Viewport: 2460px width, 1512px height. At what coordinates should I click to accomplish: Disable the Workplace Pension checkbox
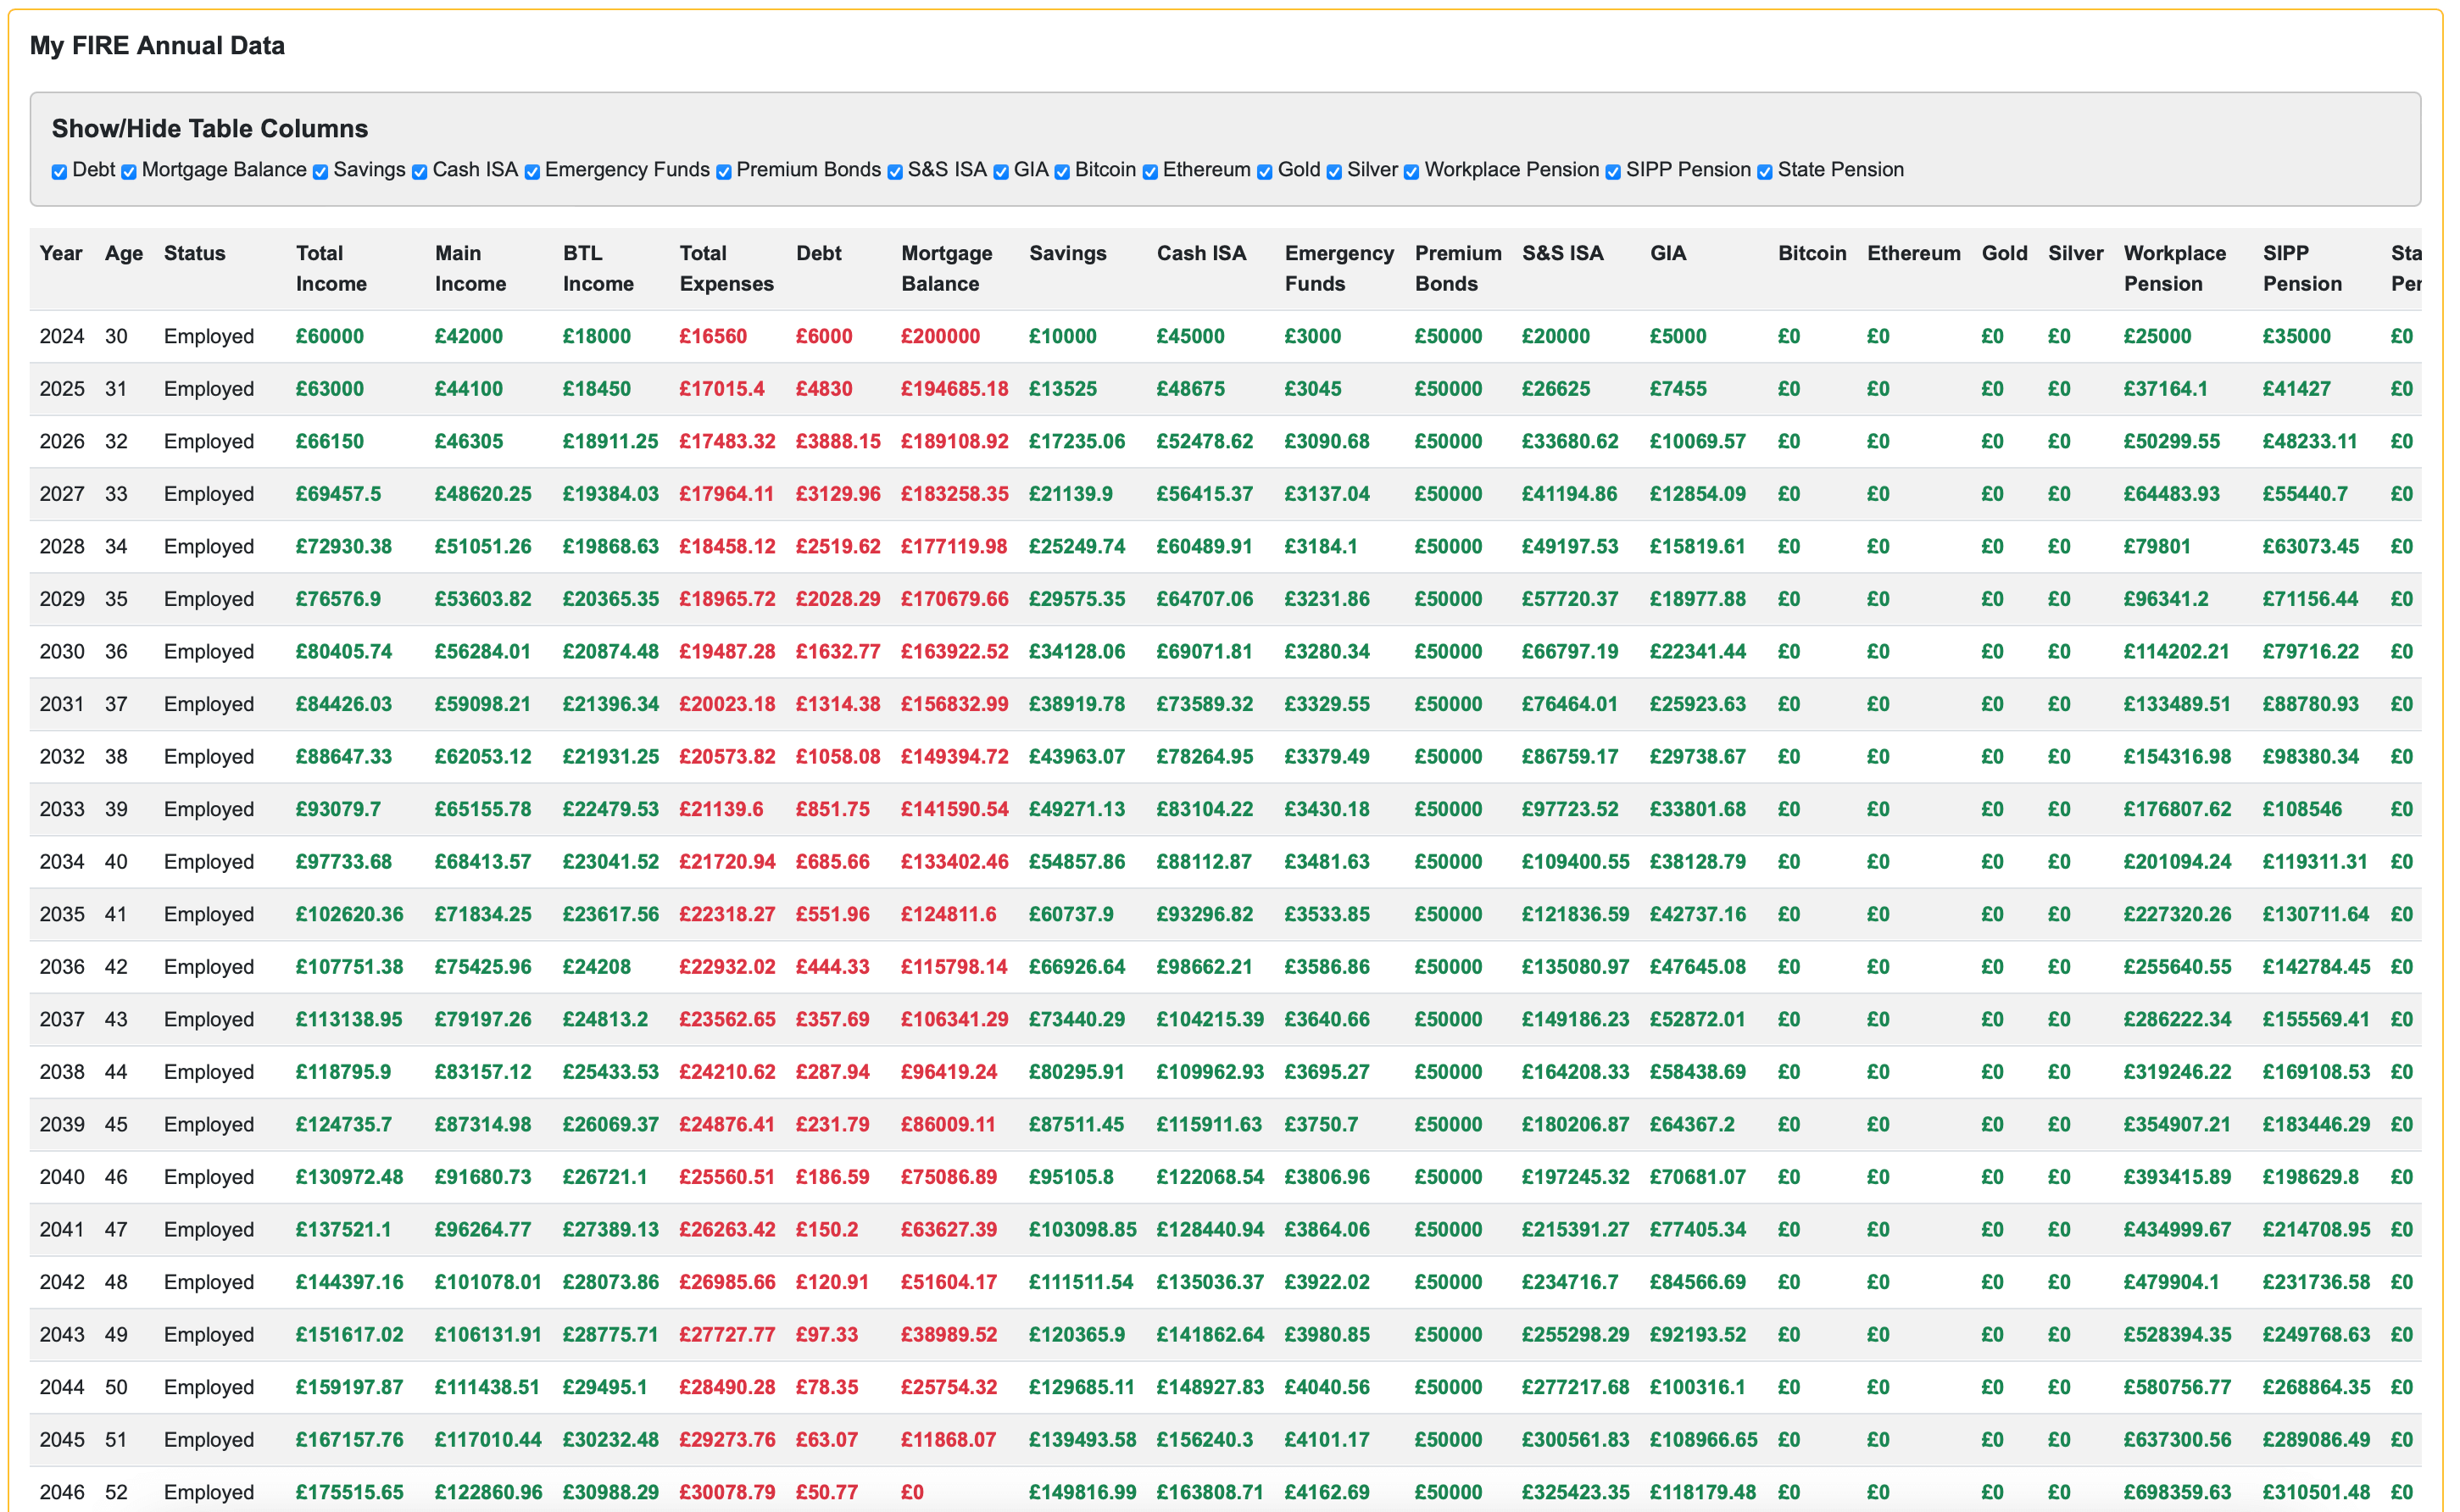pyautogui.click(x=1411, y=172)
